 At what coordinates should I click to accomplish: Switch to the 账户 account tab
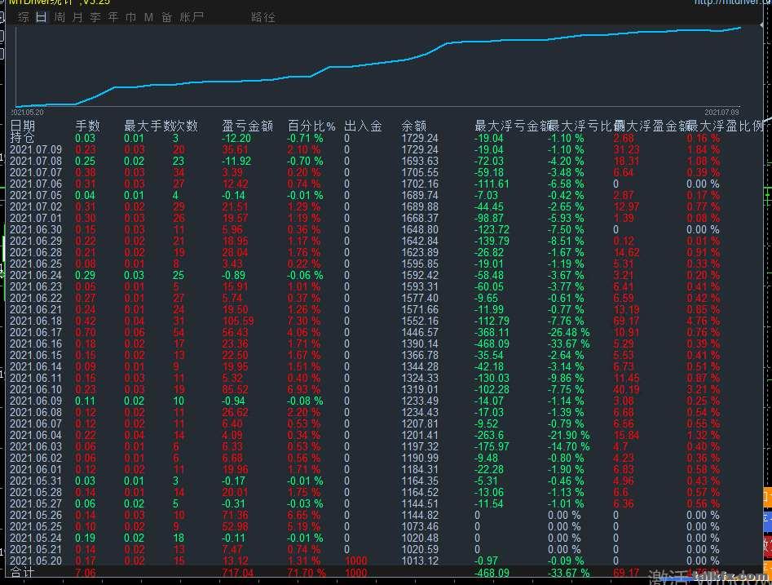(x=192, y=17)
